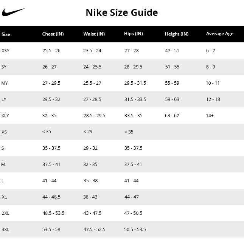Viewport: 244px width, 239px height.
Task: Click the 2XL size row label
Action: tap(5, 213)
